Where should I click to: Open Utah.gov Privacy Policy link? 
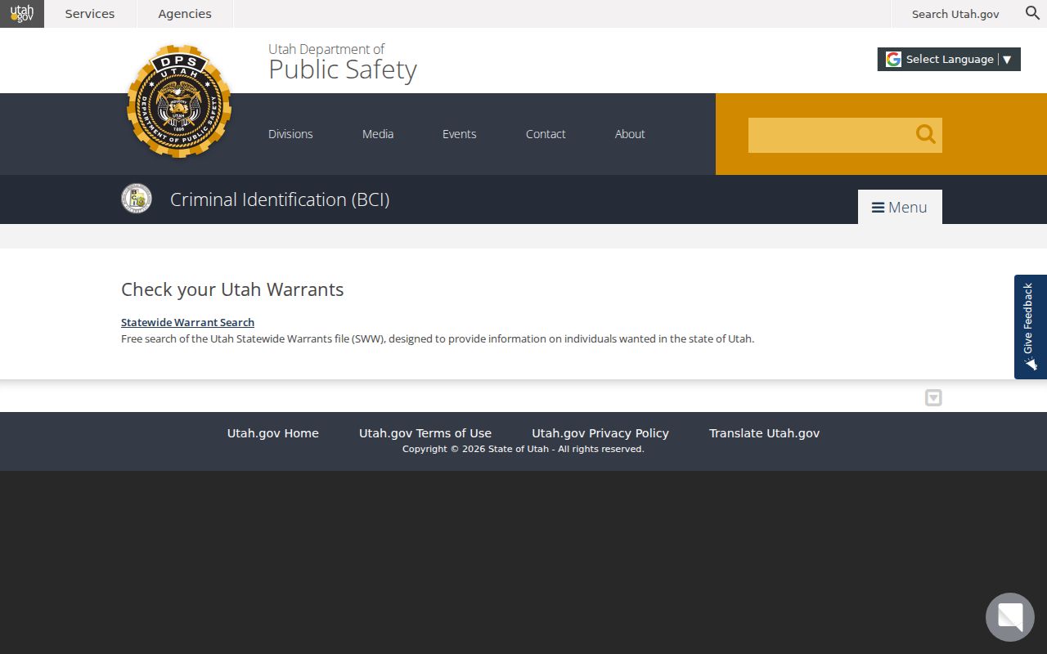pos(600,433)
